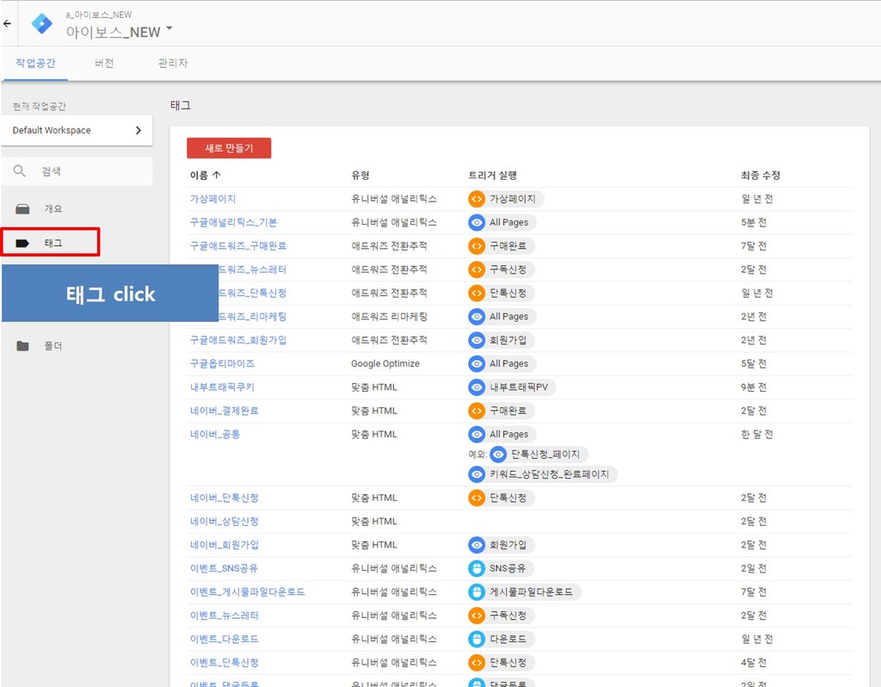This screenshot has height=687, width=881.
Task: Click the All Pages eye icon for 구글옵티마이즈
Action: coord(477,364)
